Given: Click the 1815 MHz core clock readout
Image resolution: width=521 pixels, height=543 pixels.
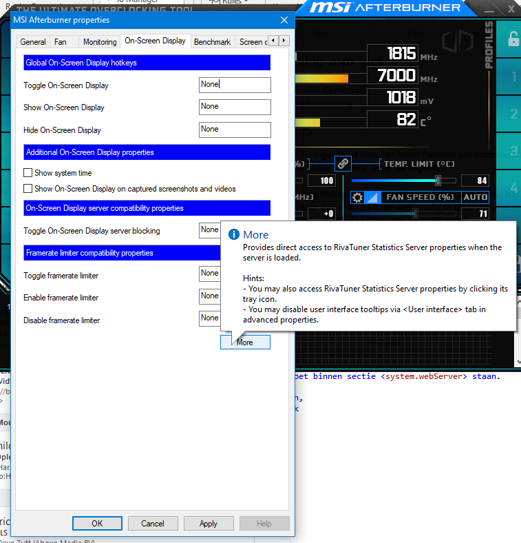Looking at the screenshot, I should 393,53.
